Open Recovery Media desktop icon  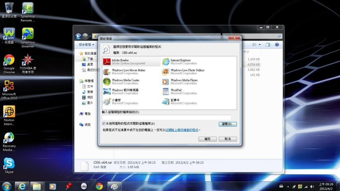[x=9, y=142]
